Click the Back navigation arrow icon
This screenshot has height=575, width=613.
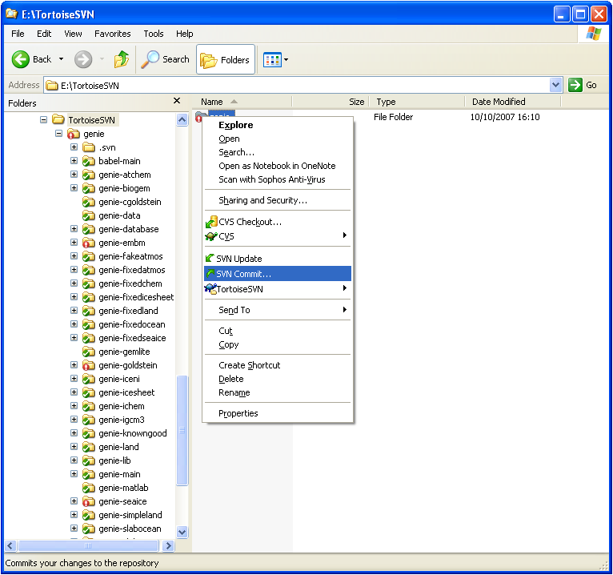21,59
